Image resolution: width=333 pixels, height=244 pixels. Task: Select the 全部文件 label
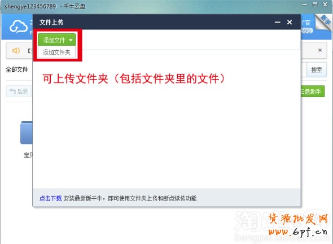coord(17,69)
